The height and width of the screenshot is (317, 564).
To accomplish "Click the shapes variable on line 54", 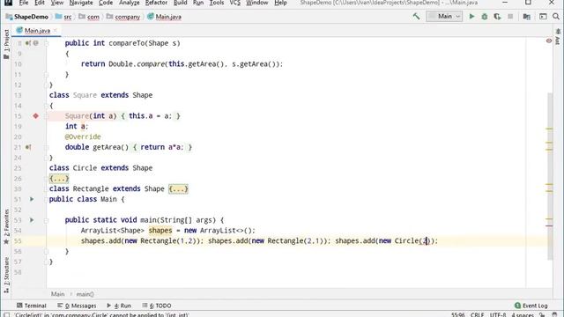I will point(160,231).
